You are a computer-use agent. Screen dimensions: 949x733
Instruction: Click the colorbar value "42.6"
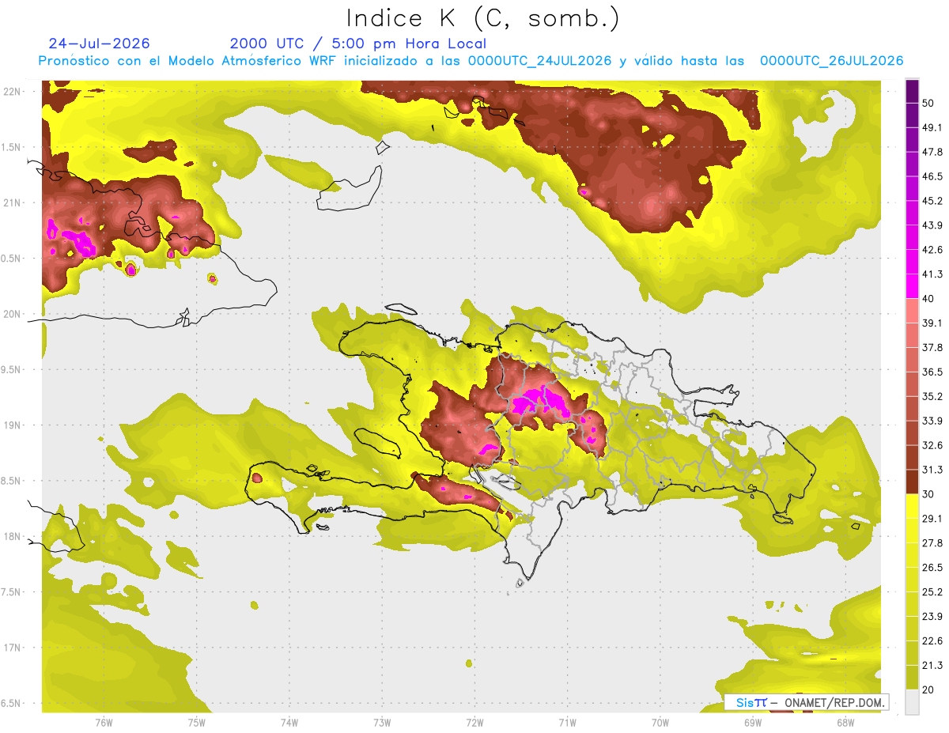pos(932,250)
